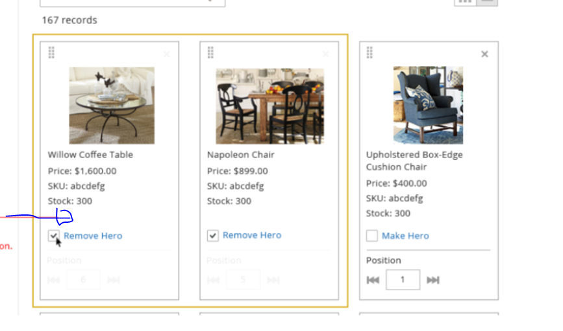The height and width of the screenshot is (331, 563).
Task: Click drag handle on Napoleon Chair card
Action: tap(210, 52)
